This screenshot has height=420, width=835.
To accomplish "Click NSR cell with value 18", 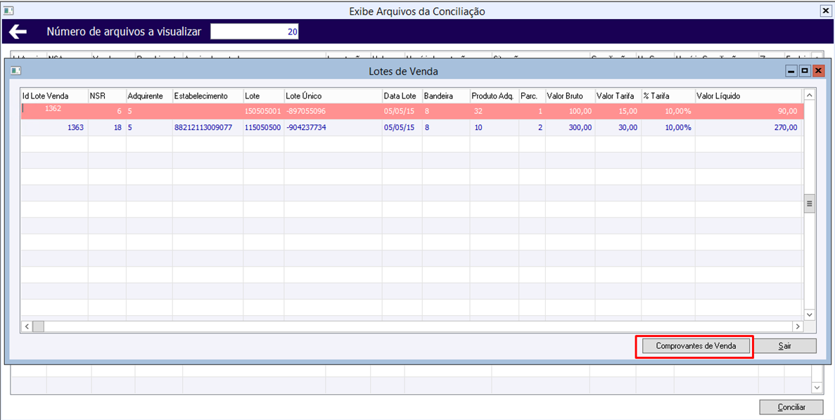I will tap(107, 128).
